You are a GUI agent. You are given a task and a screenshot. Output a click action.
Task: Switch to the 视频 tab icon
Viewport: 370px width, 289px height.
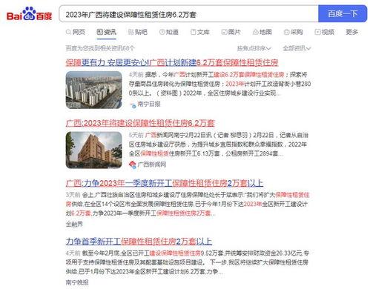click(x=317, y=32)
